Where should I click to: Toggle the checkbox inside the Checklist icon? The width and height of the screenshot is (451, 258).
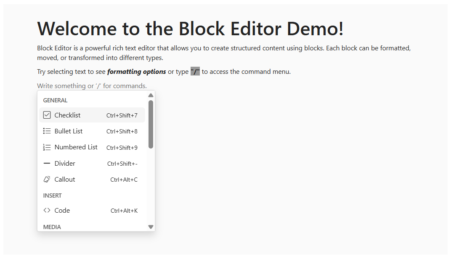click(x=47, y=115)
